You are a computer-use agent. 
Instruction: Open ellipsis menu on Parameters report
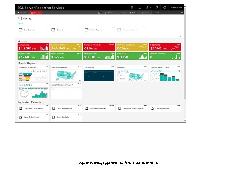click(x=113, y=66)
